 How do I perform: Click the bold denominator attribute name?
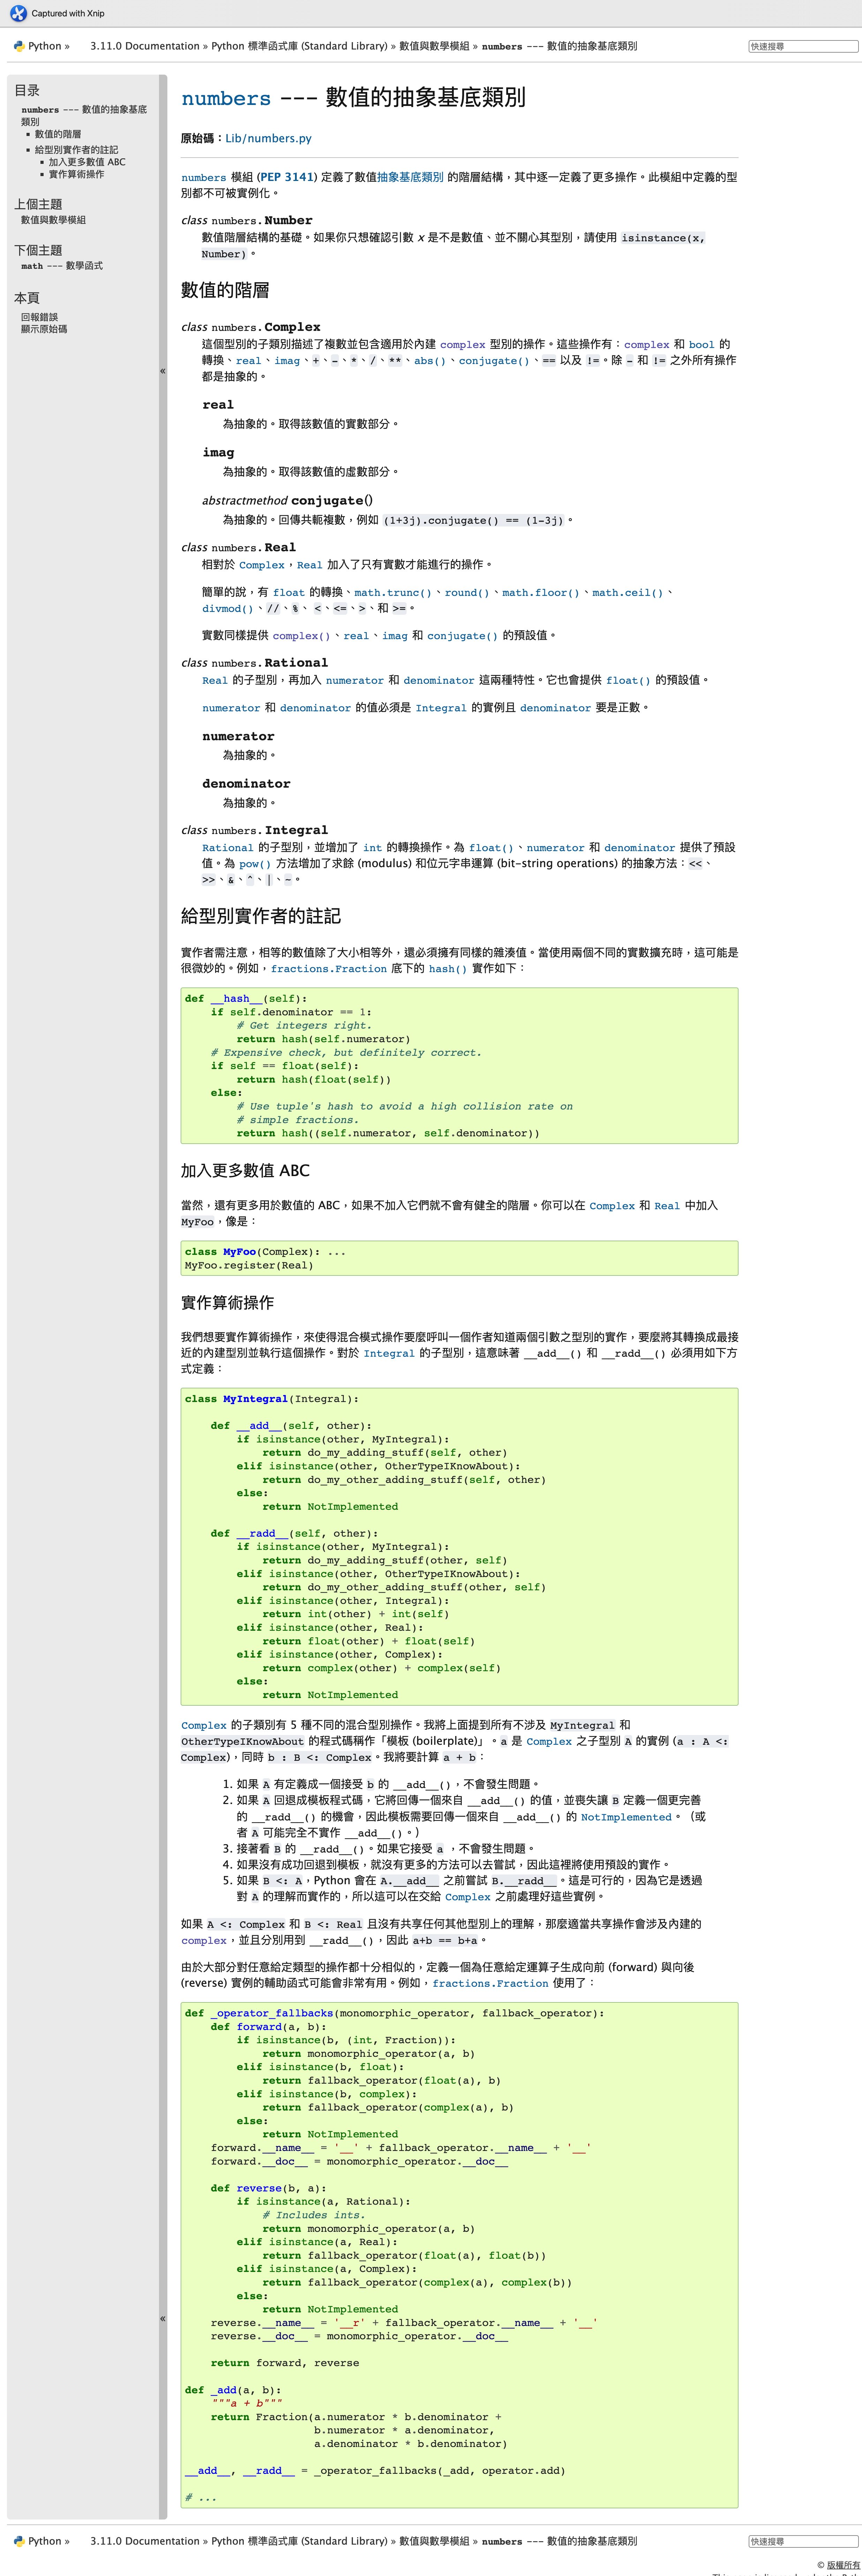[246, 784]
